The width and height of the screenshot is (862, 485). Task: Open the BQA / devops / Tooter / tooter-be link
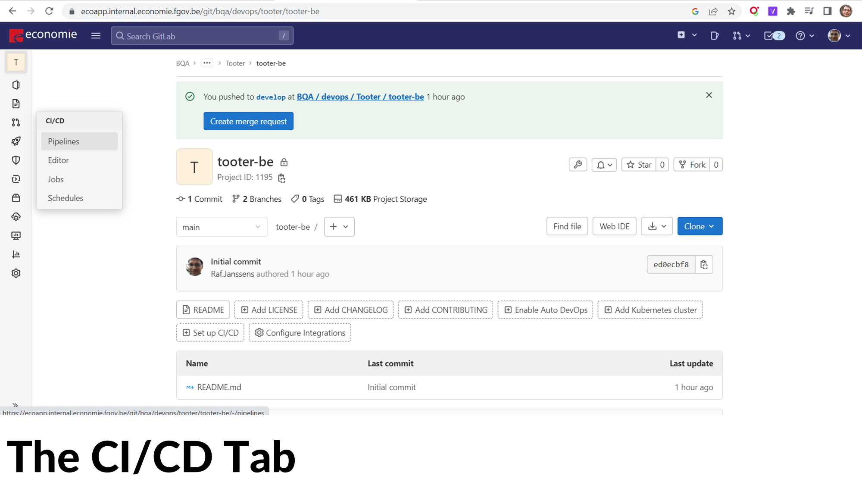point(360,97)
